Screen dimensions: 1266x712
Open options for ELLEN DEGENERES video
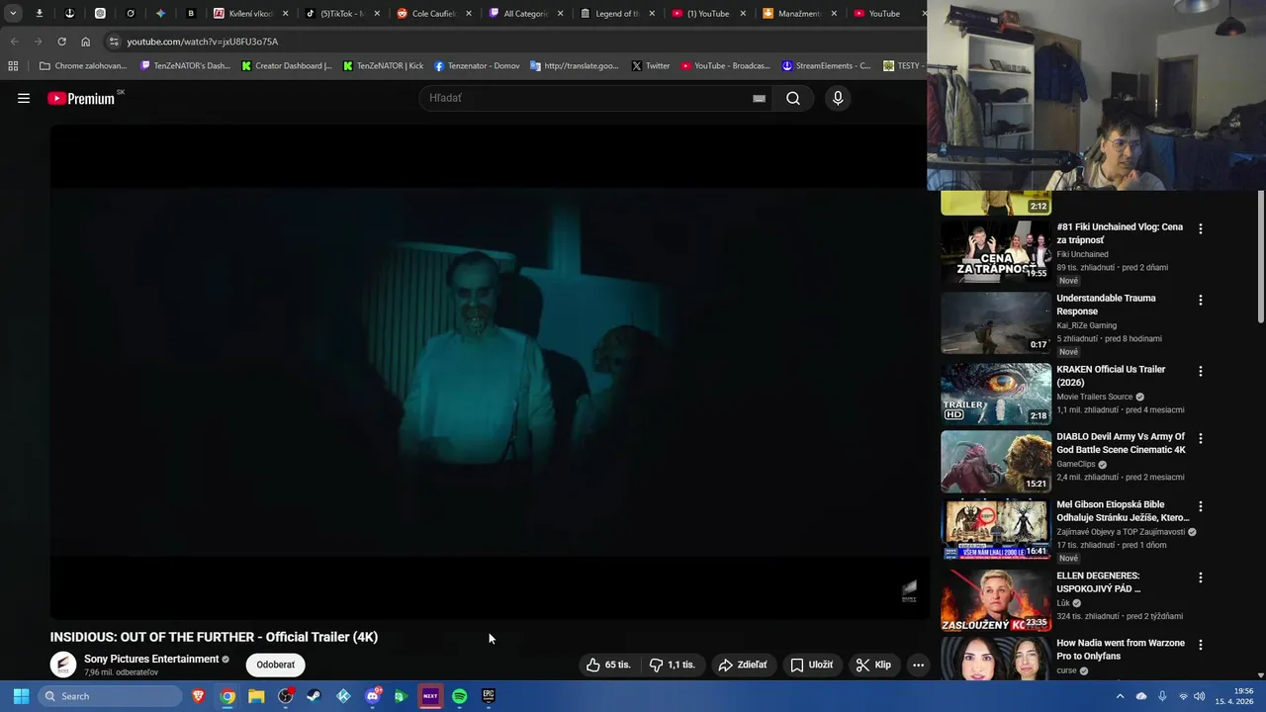[x=1201, y=578]
